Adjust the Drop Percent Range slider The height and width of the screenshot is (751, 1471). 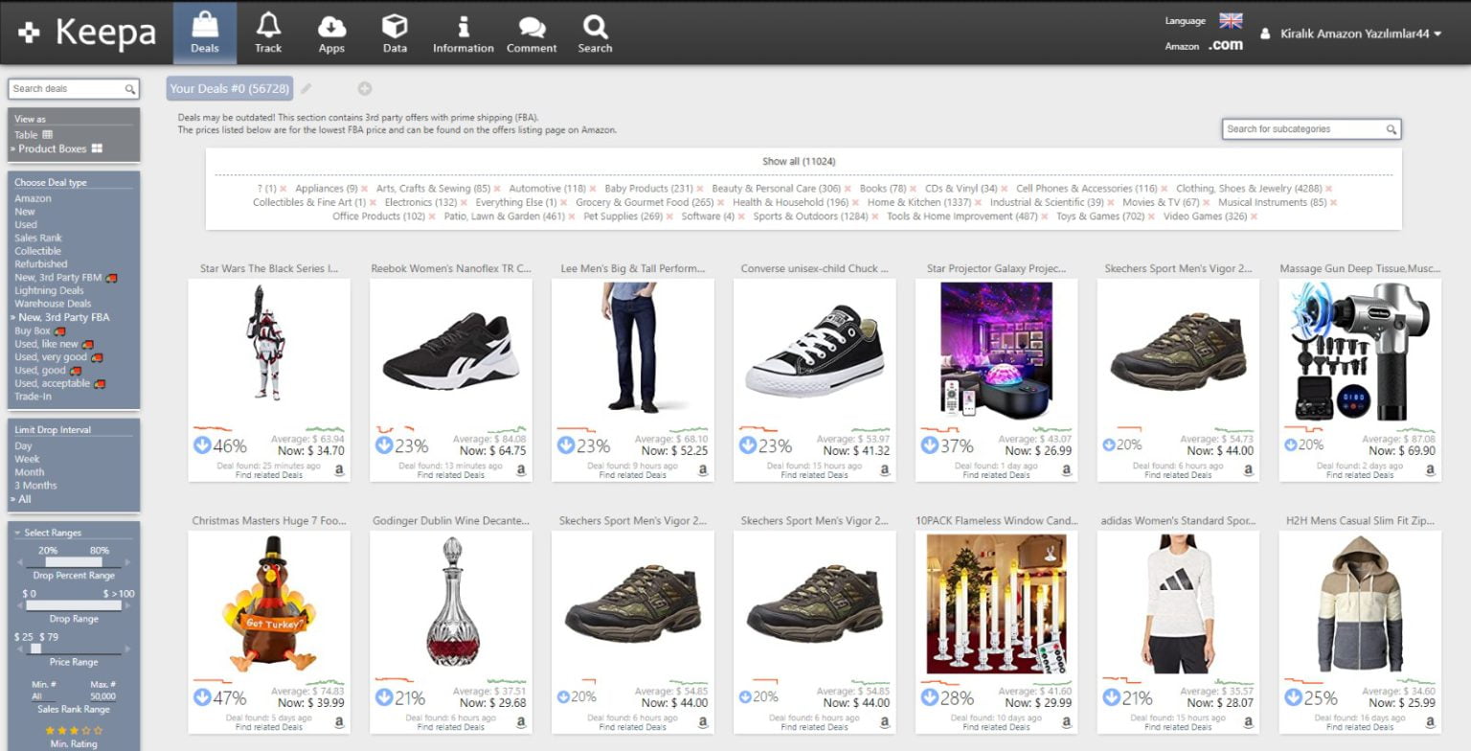[74, 562]
